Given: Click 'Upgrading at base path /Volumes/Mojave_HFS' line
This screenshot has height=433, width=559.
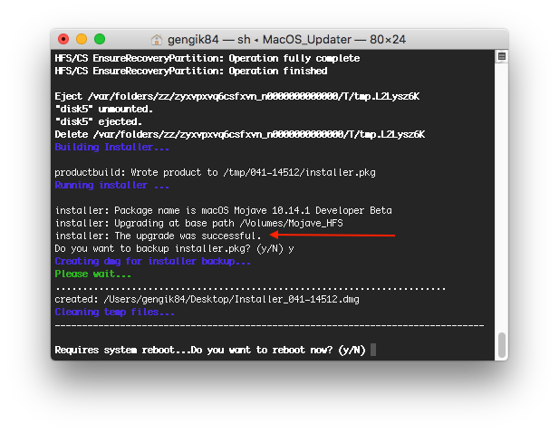Looking at the screenshot, I should 199,223.
